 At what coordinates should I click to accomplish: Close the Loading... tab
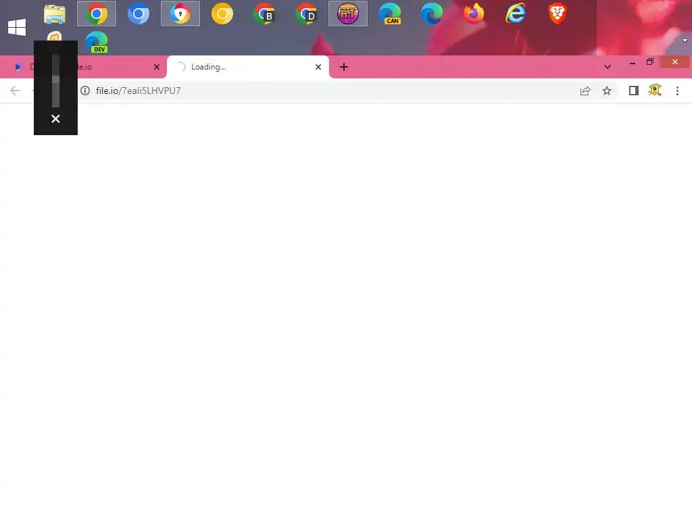coord(318,67)
